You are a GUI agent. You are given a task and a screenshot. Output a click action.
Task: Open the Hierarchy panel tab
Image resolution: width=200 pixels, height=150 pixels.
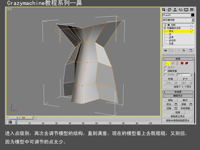coord(175,10)
